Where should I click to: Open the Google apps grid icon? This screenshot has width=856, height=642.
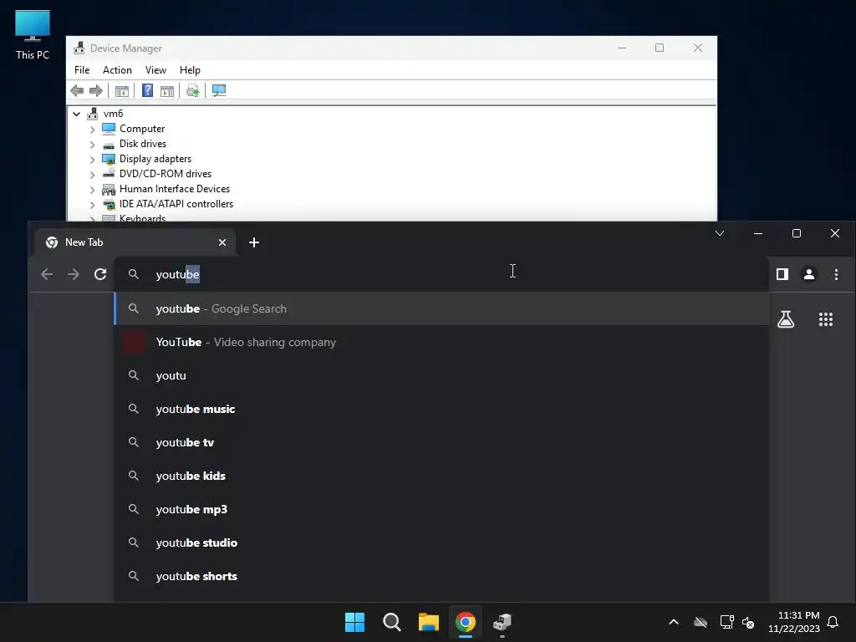click(826, 319)
